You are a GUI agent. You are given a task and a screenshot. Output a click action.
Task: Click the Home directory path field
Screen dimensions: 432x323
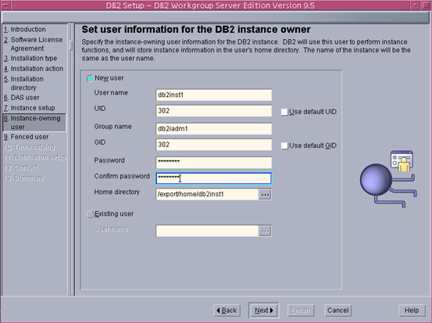pyautogui.click(x=207, y=195)
